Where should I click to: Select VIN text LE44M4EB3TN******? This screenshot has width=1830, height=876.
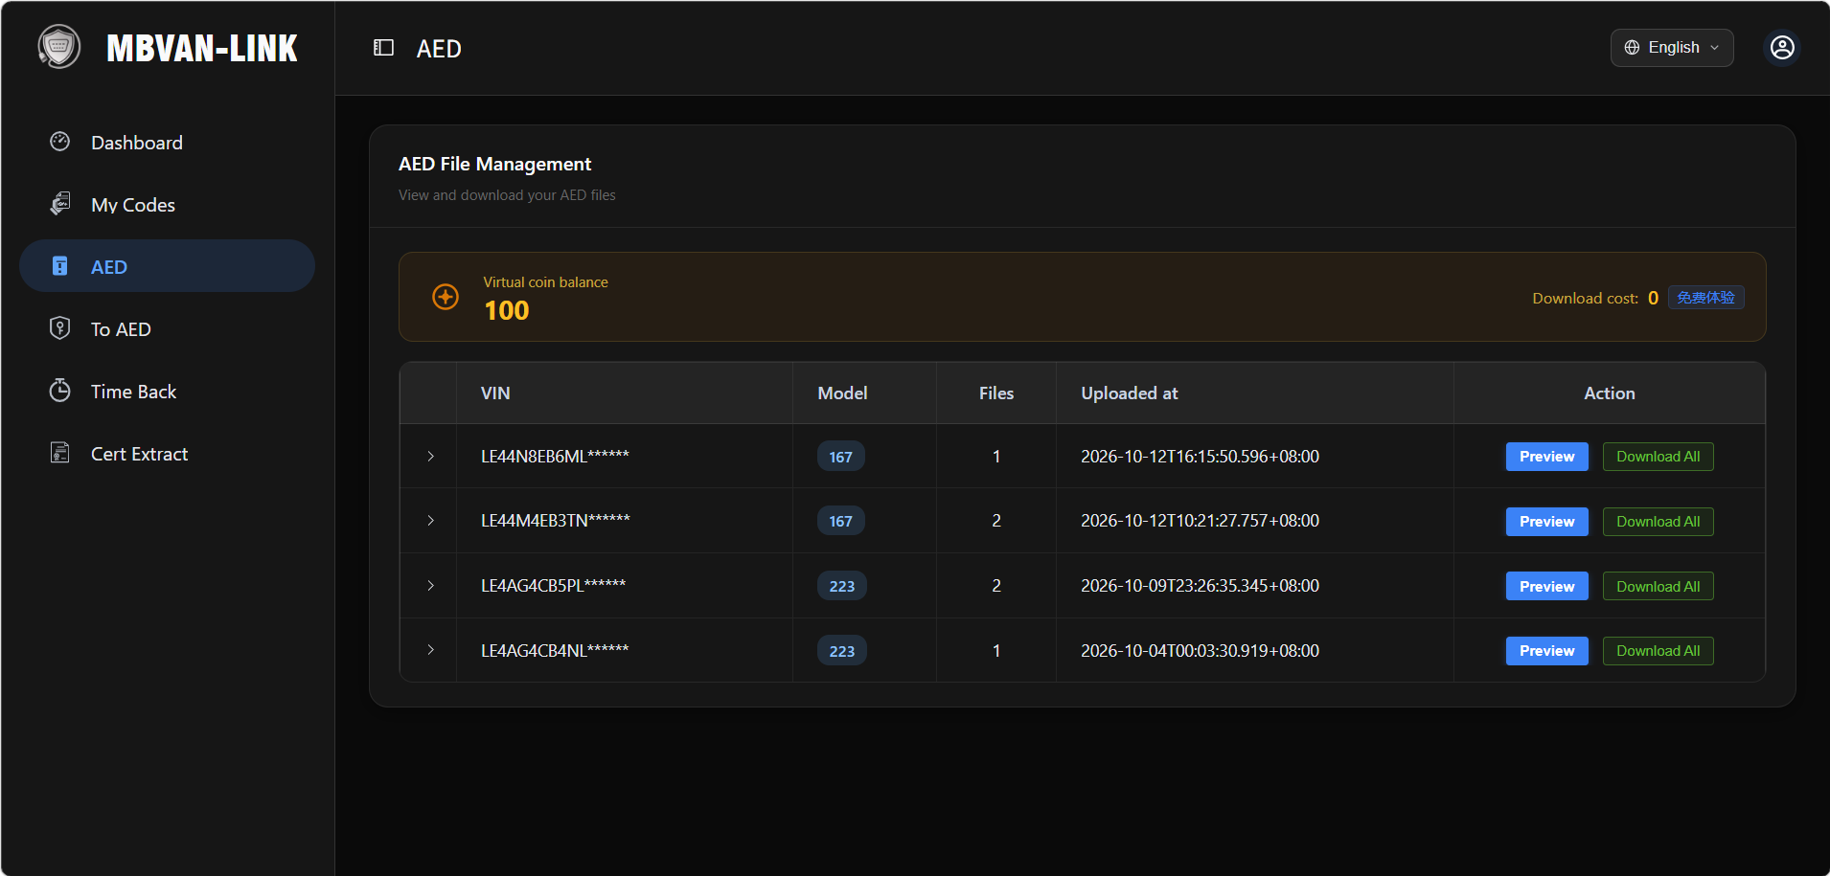[x=556, y=521]
